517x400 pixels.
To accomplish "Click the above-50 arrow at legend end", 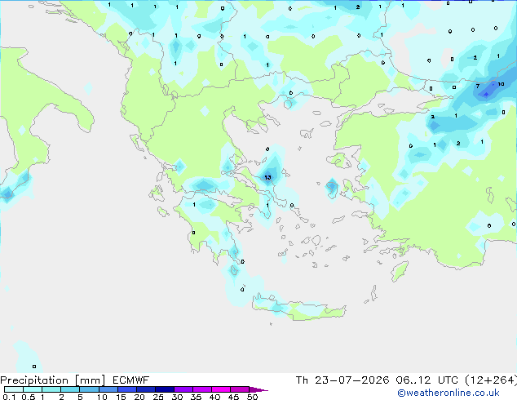I will pyautogui.click(x=258, y=389).
